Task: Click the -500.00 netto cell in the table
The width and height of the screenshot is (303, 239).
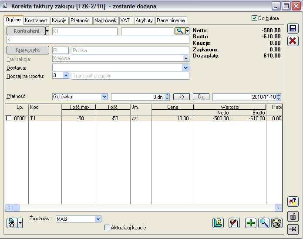Action: tap(212, 118)
